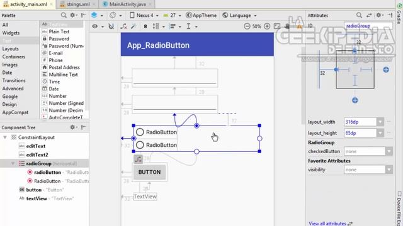This screenshot has height=226, width=403.
Task: Click left constraint handle of radioGroup
Action: tap(133, 138)
